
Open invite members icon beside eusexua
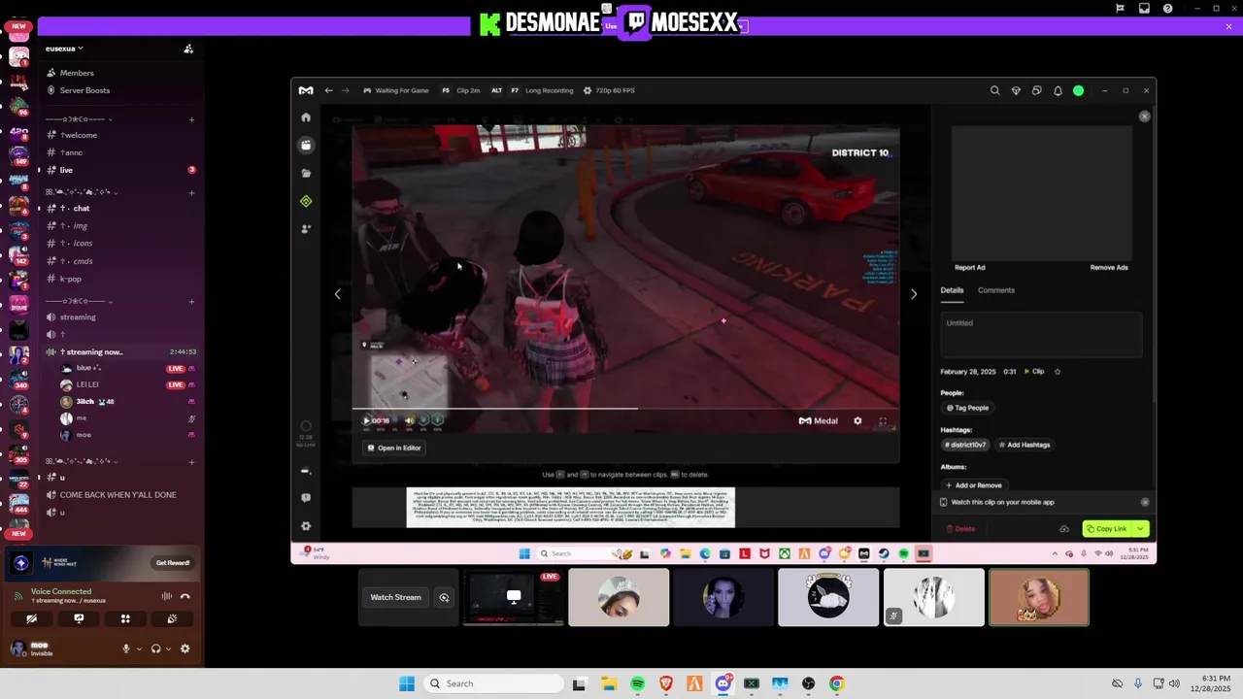click(188, 49)
